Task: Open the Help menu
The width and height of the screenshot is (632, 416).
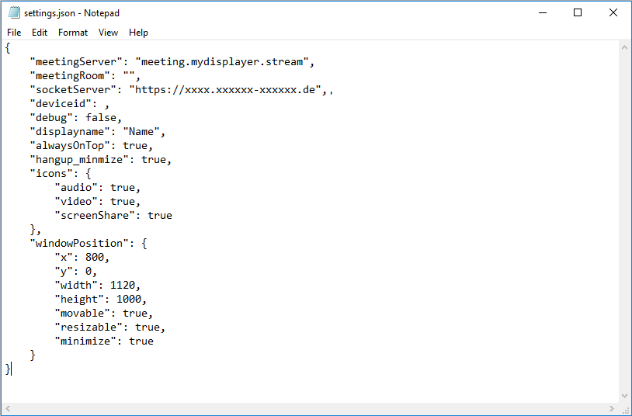Action: pyautogui.click(x=138, y=33)
